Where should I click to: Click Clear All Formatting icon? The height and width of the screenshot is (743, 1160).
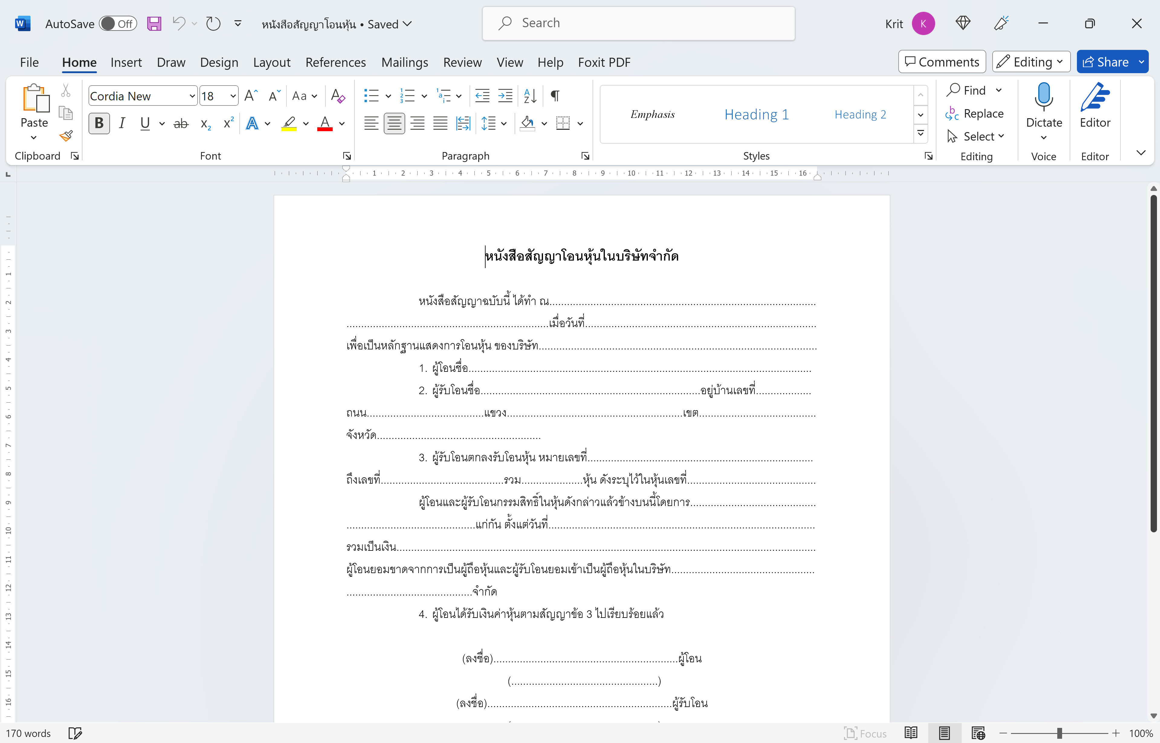338,96
